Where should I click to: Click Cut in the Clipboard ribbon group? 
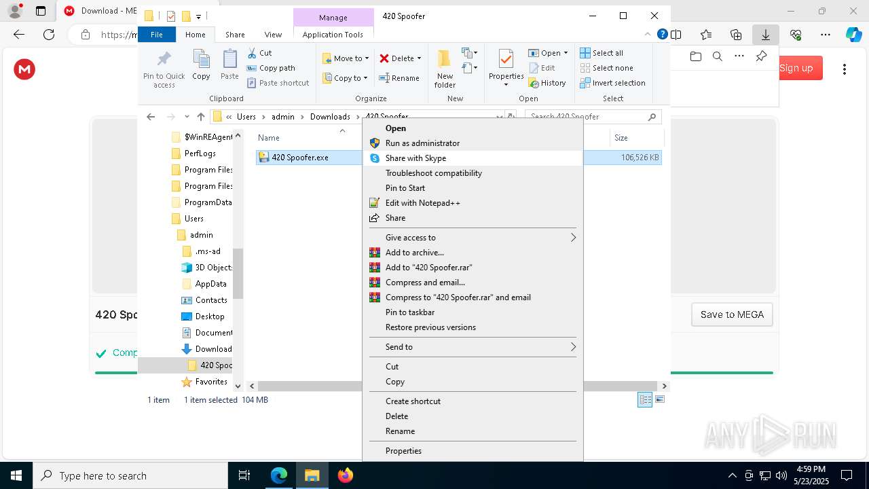pos(259,53)
